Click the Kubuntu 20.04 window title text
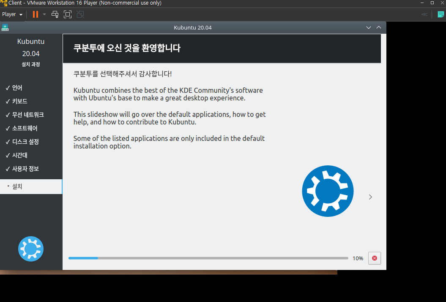The width and height of the screenshot is (446, 302). click(x=193, y=27)
